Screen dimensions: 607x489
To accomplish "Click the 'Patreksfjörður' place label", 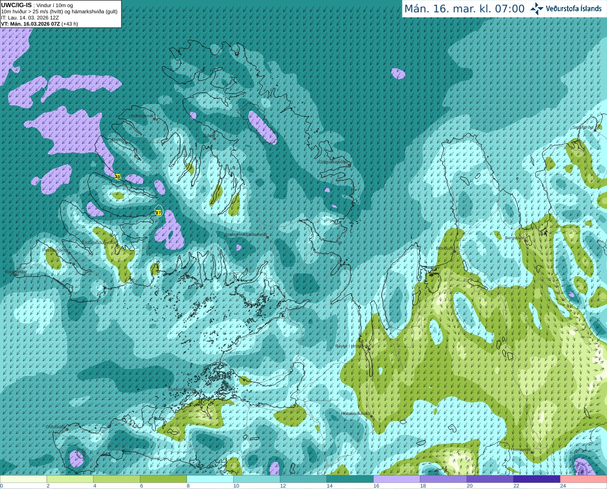I will pyautogui.click(x=55, y=250).
